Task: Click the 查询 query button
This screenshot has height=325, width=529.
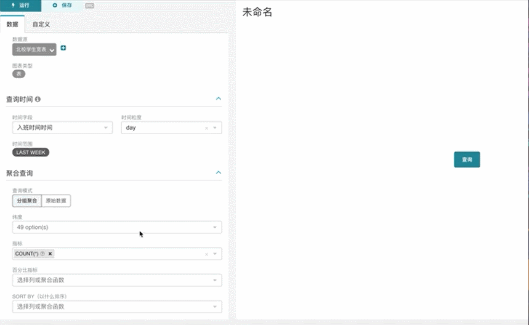Action: 467,159
